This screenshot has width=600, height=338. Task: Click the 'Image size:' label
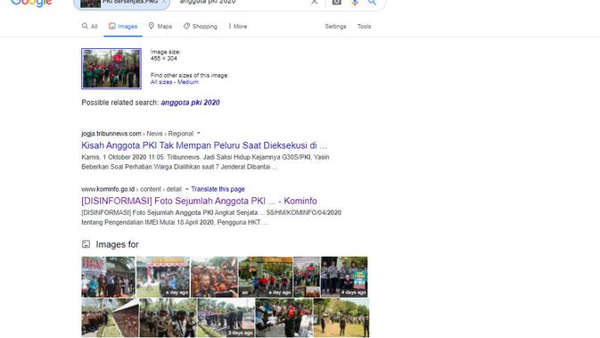165,52
